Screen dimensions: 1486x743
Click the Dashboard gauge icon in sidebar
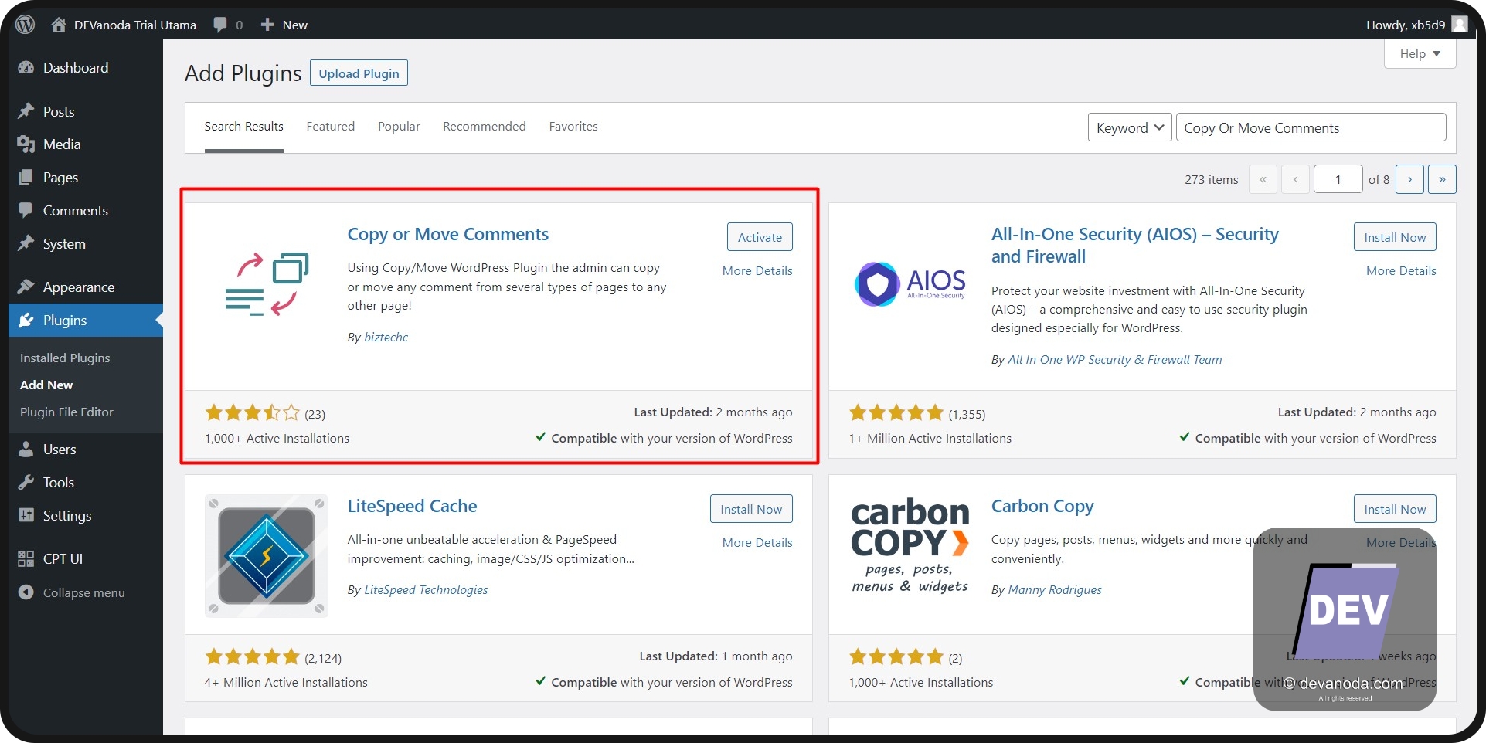click(26, 68)
